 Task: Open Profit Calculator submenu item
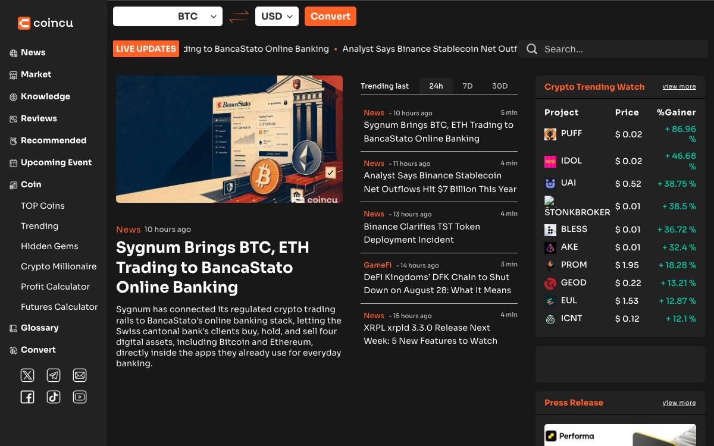pyautogui.click(x=55, y=287)
